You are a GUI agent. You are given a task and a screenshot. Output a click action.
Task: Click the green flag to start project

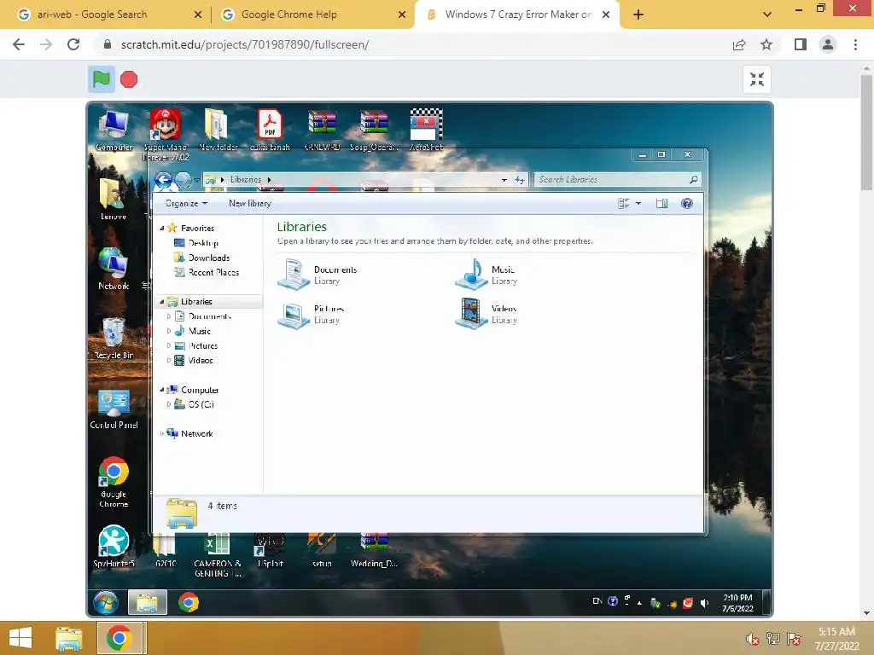pyautogui.click(x=101, y=79)
